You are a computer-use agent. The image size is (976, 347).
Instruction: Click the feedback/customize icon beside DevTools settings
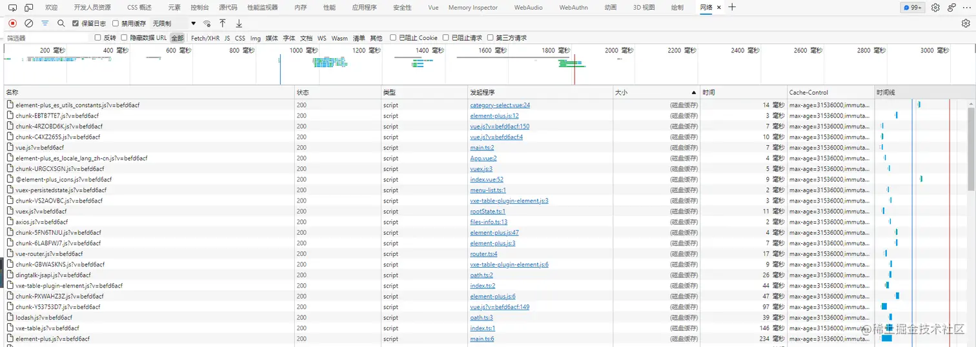click(x=952, y=8)
